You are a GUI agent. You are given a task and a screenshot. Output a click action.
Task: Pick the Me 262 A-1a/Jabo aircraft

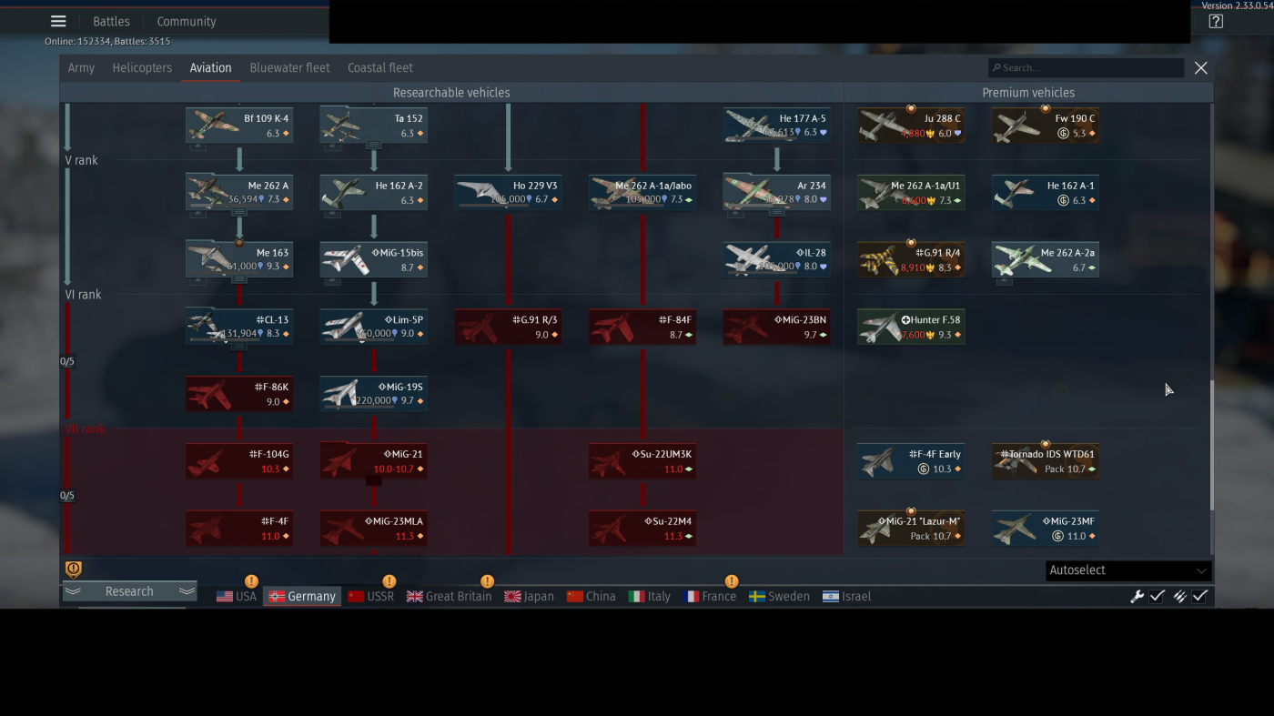(x=642, y=193)
